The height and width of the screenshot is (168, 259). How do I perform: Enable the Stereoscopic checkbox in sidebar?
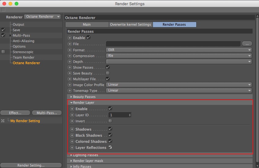(3, 52)
